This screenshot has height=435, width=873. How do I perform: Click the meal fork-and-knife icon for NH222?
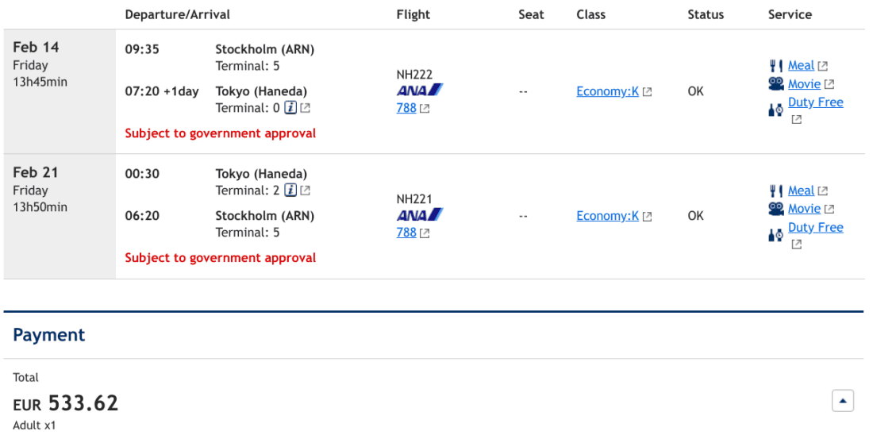click(776, 66)
